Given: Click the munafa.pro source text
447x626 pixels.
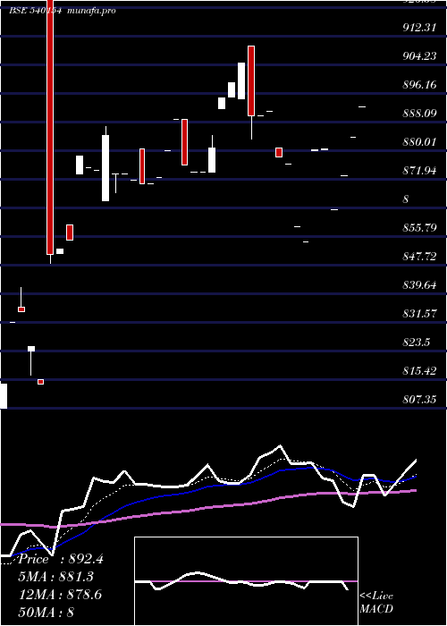Looking at the screenshot, I should coord(91,11).
